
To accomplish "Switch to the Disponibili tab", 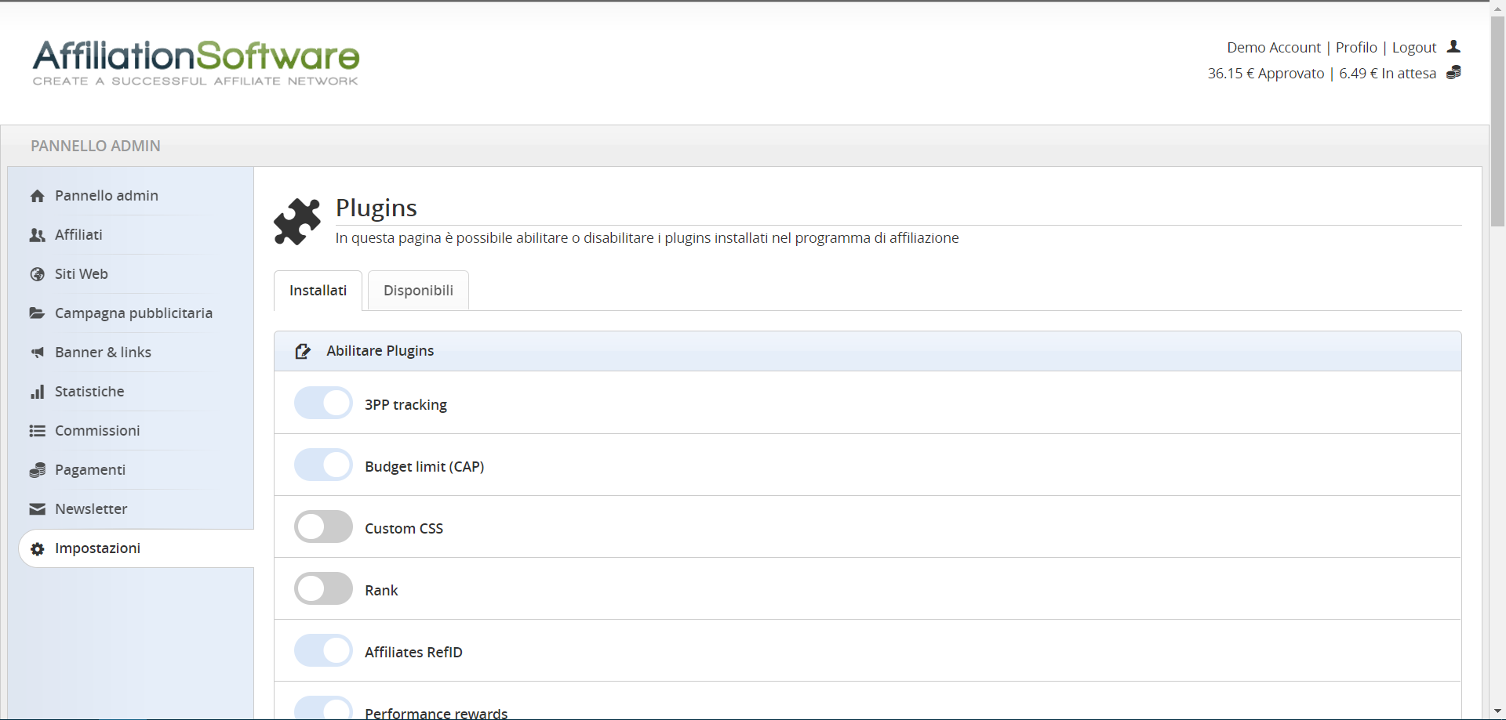I will point(418,291).
